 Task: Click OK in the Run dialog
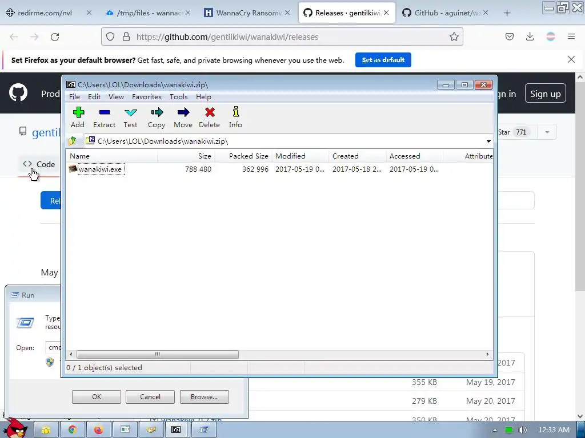pyautogui.click(x=96, y=397)
